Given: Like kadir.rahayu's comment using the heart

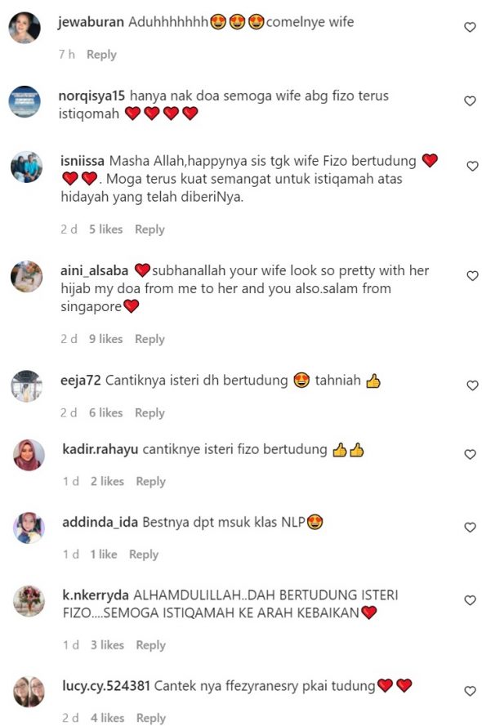Looking at the screenshot, I should click(x=470, y=454).
